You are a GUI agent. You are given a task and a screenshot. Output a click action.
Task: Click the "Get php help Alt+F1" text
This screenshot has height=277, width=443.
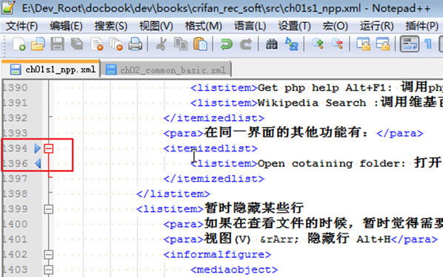pos(322,88)
